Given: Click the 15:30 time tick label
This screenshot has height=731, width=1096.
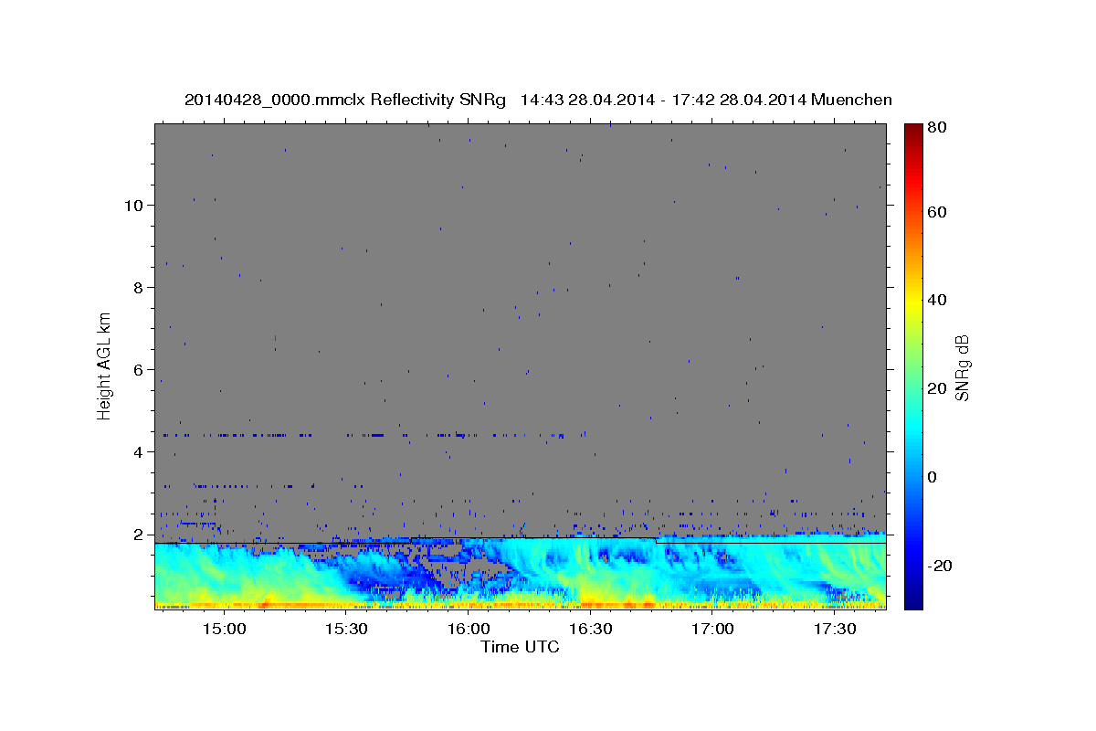Looking at the screenshot, I should pyautogui.click(x=346, y=629).
